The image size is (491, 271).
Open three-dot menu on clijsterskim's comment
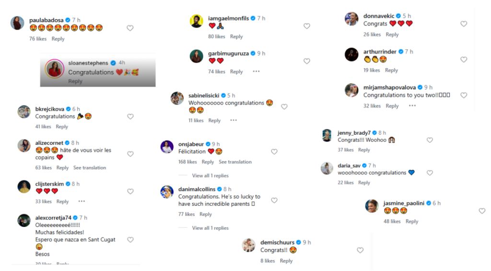coord(82,201)
